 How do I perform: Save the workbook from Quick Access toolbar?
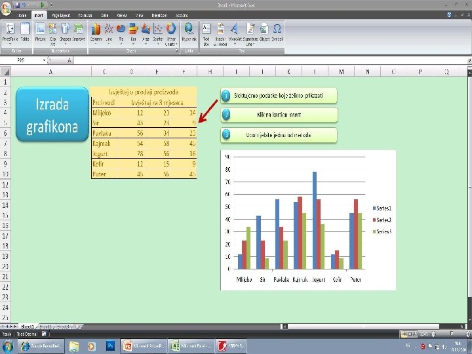pos(18,5)
